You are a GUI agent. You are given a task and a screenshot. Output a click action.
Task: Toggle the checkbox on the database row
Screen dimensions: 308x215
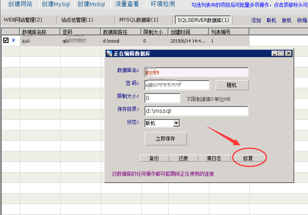6,40
